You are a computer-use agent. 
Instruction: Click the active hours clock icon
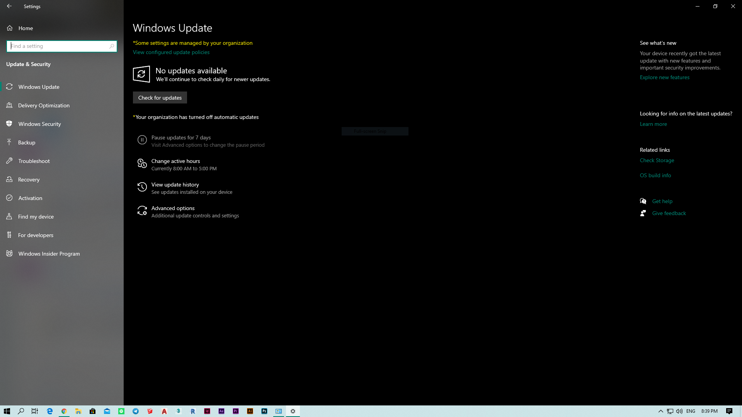(x=142, y=164)
